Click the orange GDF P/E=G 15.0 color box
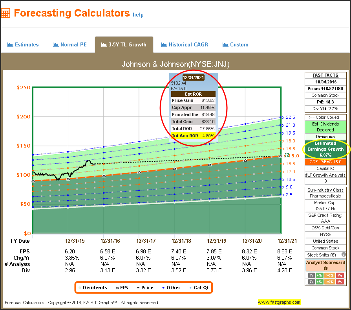This screenshot has height=310, width=351. (325, 162)
